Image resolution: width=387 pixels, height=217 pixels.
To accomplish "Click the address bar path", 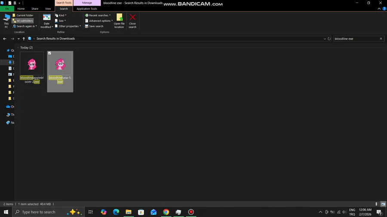I will pyautogui.click(x=55, y=39).
